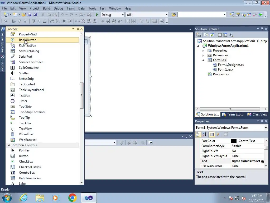Select the Timer toolbox control
270x203 pixels.
click(x=42, y=101)
